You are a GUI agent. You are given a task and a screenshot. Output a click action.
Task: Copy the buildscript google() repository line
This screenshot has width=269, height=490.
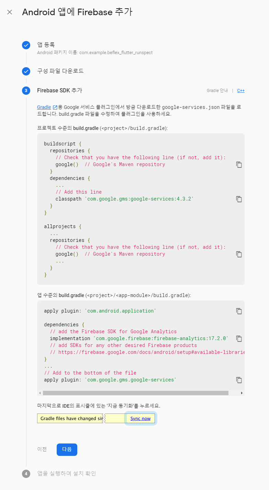pyautogui.click(x=239, y=165)
